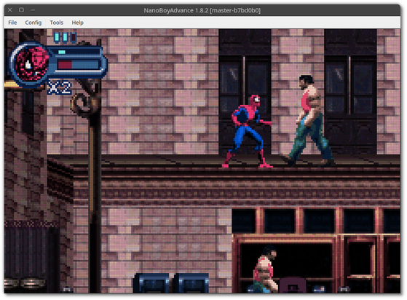Click the web cartridge indicators above the HUD
The width and height of the screenshot is (407, 300).
[x=65, y=37]
